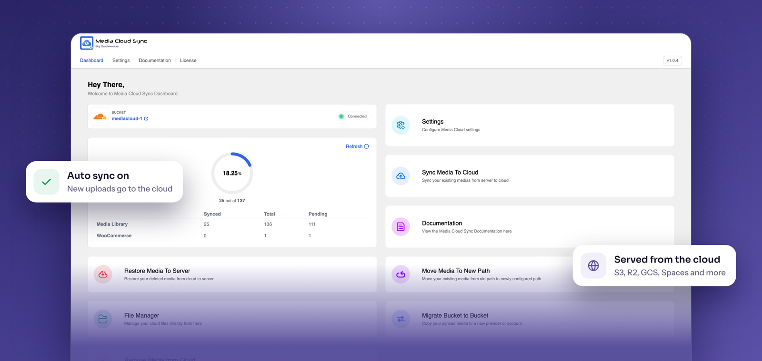
Task: Click the v1.0.4 version badge
Action: [x=672, y=60]
